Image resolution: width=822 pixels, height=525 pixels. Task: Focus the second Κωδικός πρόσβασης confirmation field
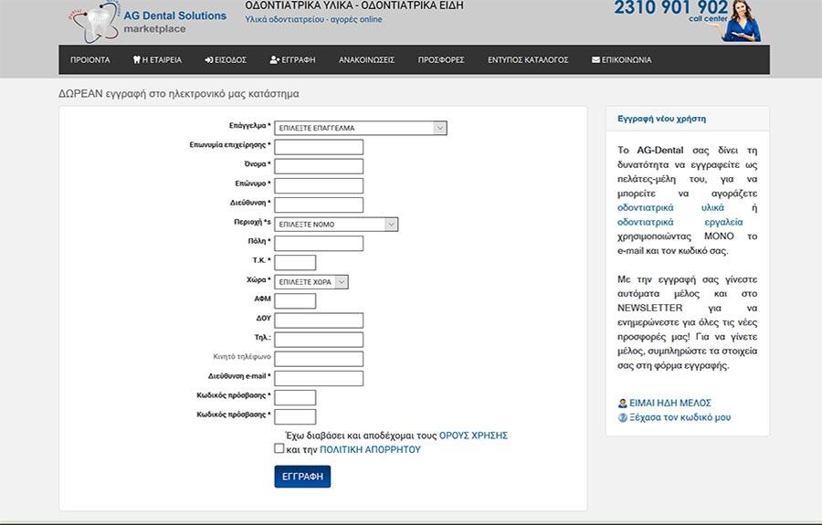point(295,417)
